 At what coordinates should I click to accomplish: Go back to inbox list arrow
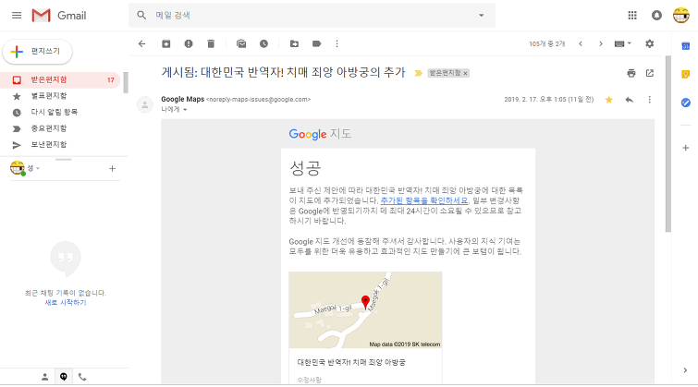pos(142,43)
